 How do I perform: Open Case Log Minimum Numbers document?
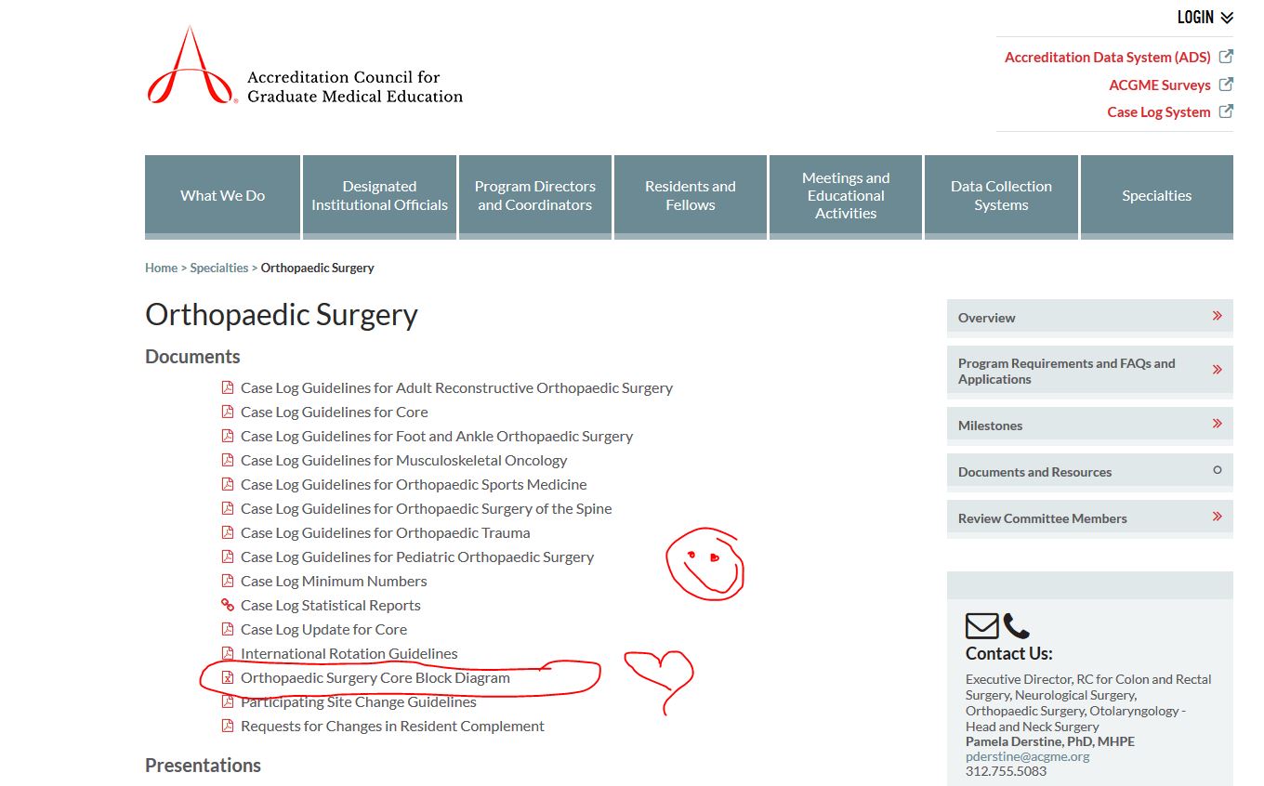tap(334, 582)
